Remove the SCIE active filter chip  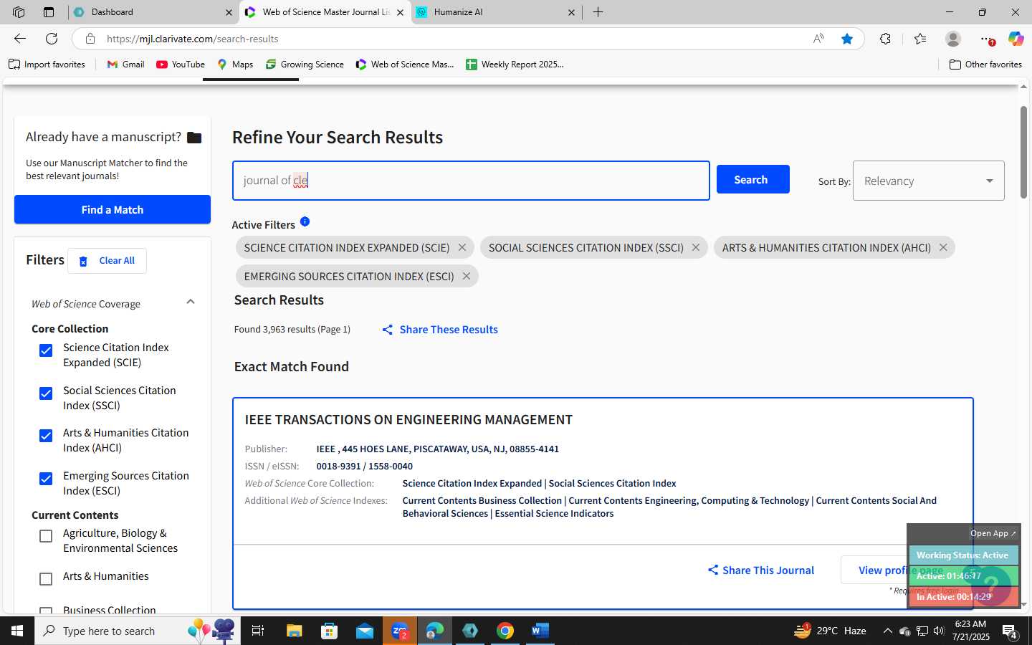coord(462,247)
